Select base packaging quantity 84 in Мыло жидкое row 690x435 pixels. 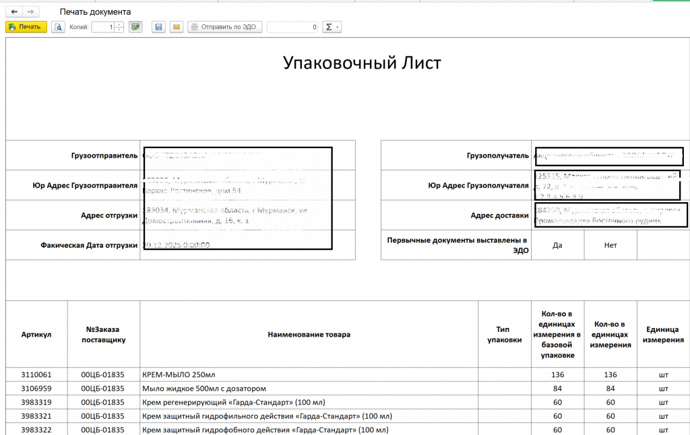(557, 389)
